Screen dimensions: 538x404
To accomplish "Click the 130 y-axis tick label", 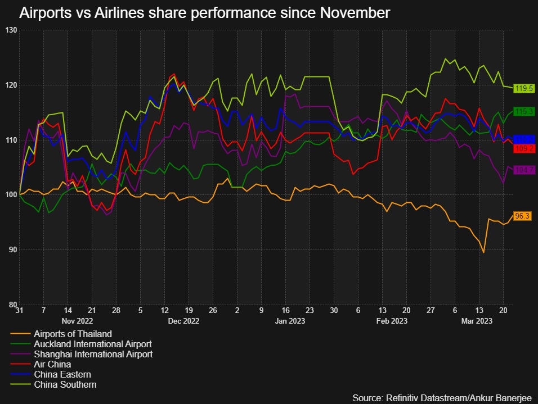I will 11,30.
